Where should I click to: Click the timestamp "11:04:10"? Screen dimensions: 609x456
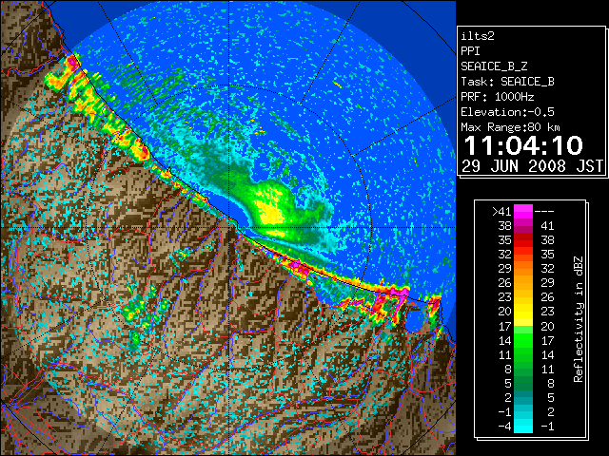click(523, 145)
